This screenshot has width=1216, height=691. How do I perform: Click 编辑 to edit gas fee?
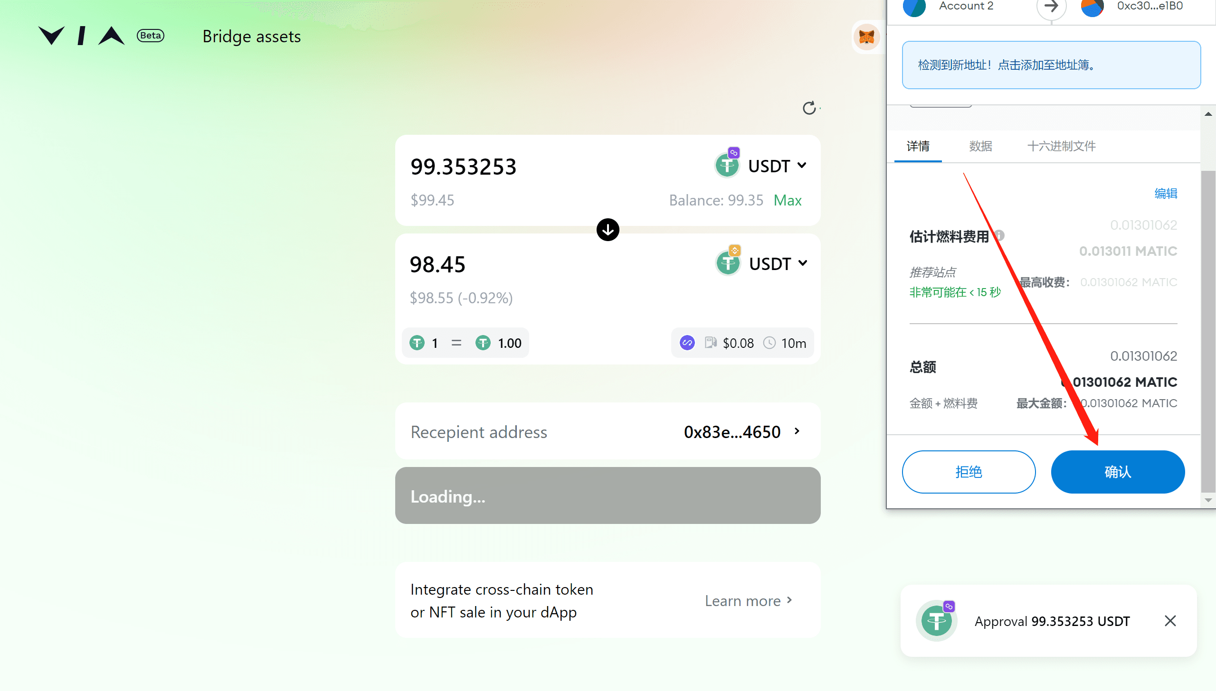1166,193
